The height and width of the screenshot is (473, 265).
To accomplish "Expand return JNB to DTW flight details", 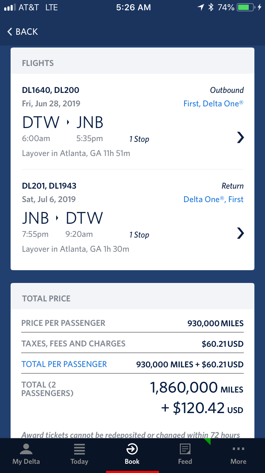I will (x=240, y=233).
